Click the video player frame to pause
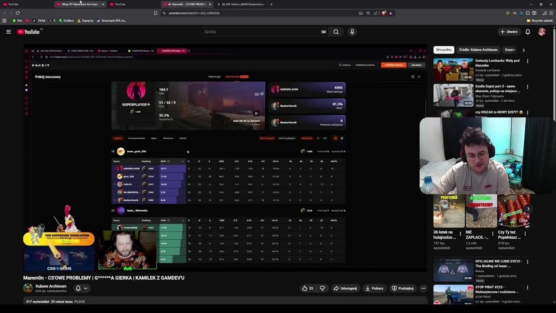 point(225,158)
